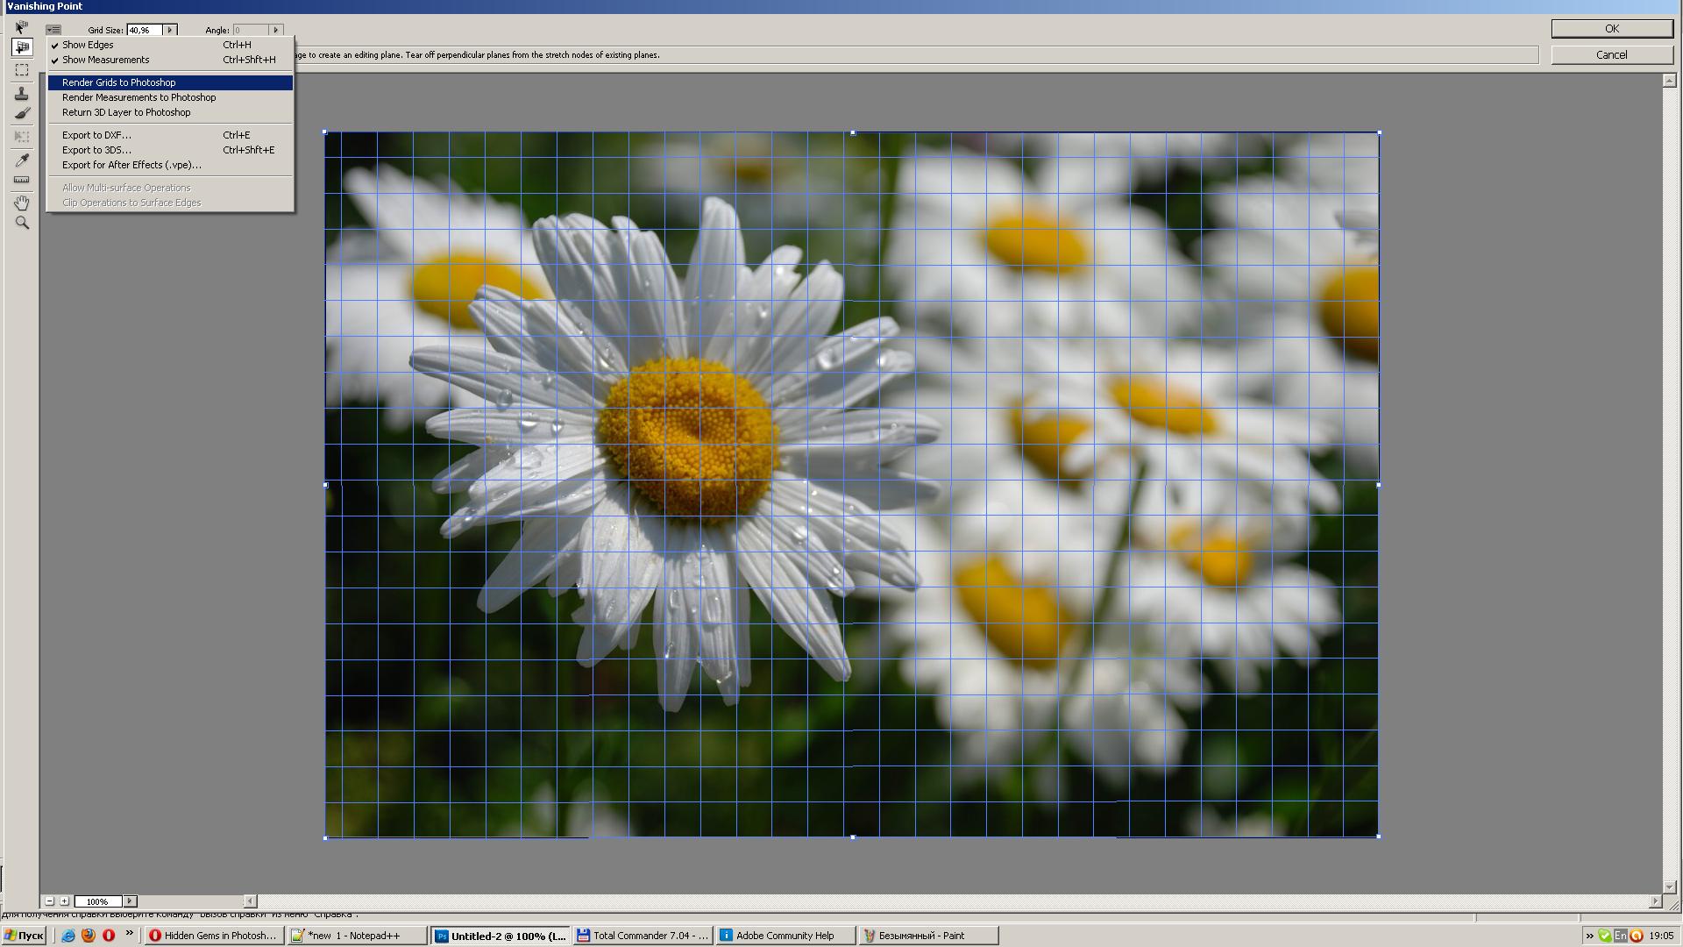Select the Create Plane tool
The image size is (1683, 947).
click(x=21, y=47)
